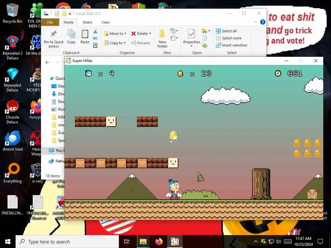This screenshot has height=248, width=331.
Task: Click Select all in ribbon
Action: (x=226, y=31)
